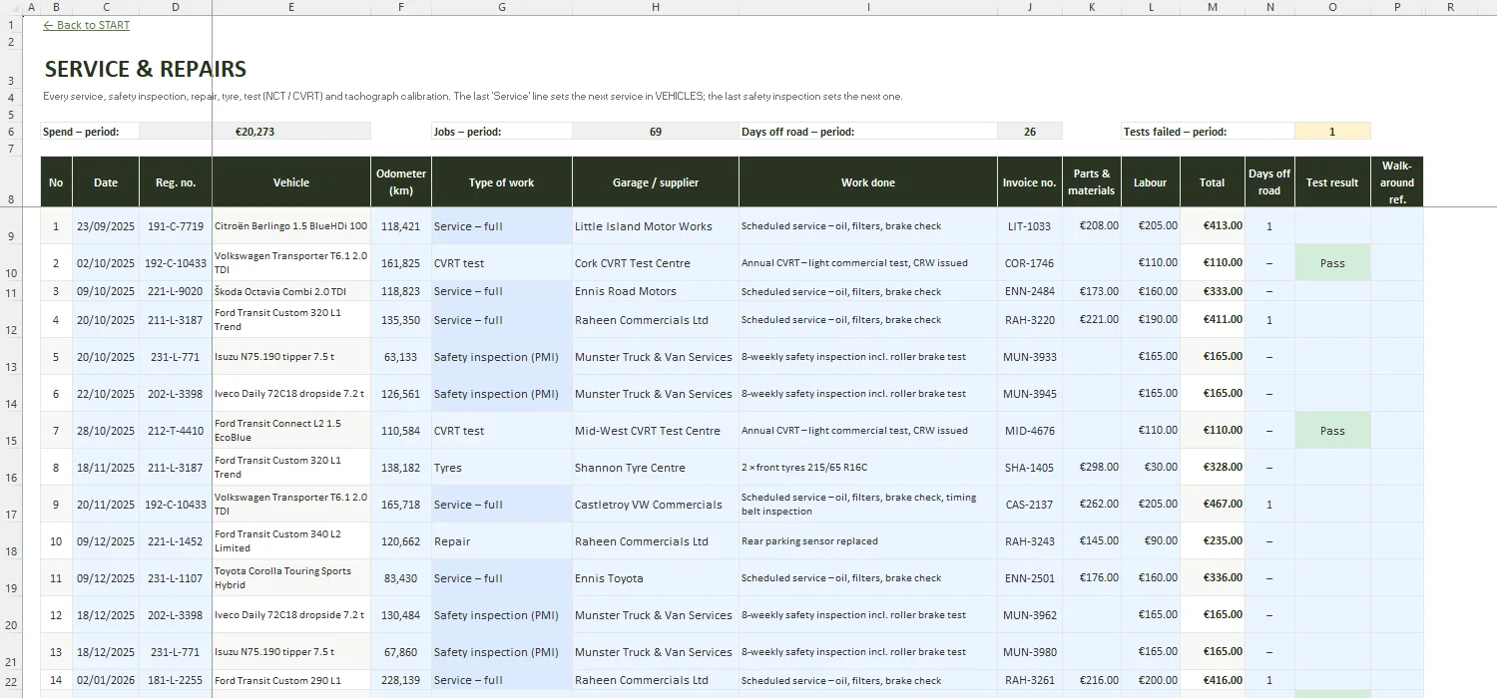Screen dimensions: 1497x698
Task: Select the Tyres type of work cell
Action: pyautogui.click(x=502, y=468)
